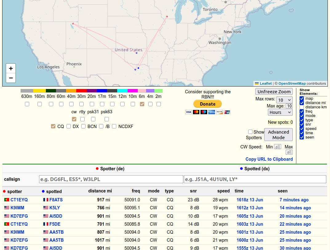This screenshot has height=250, width=330.
Task: Open spotter CT1EYQ in the F8ATS row
Action: click(19, 200)
